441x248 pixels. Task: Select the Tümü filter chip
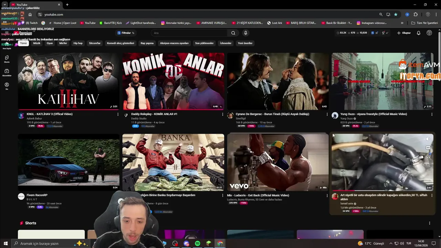click(x=23, y=43)
